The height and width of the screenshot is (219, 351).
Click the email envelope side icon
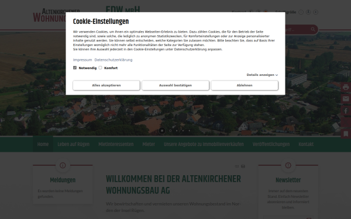point(346,99)
